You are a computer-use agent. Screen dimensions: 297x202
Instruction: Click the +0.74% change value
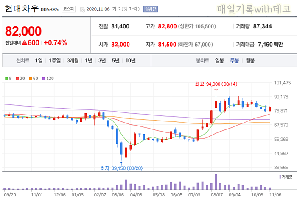[56, 43]
